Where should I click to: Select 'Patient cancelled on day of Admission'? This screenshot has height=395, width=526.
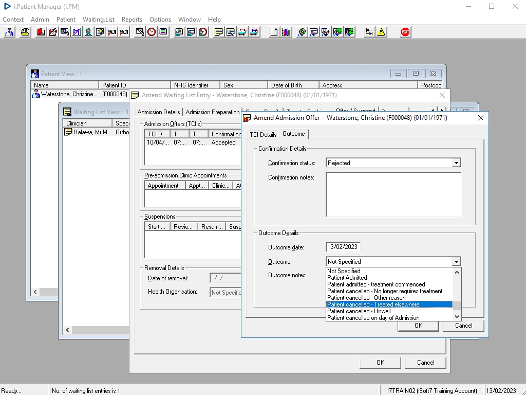[389, 318]
